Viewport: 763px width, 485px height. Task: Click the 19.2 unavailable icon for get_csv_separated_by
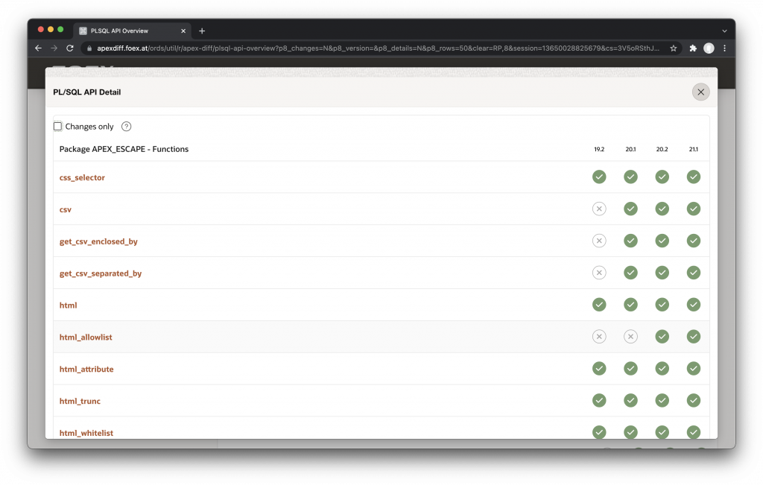click(599, 273)
